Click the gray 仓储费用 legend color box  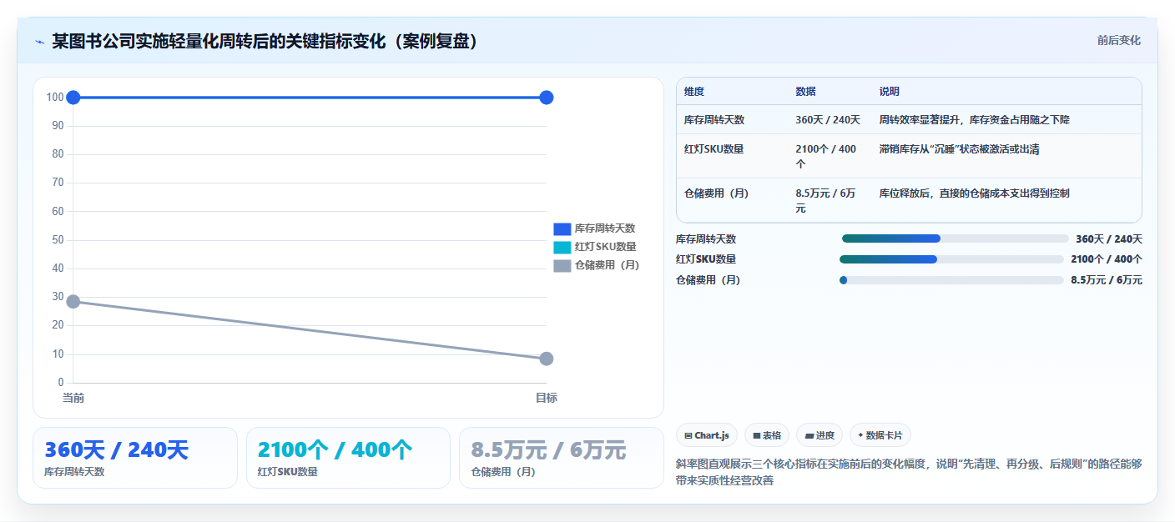click(x=562, y=265)
